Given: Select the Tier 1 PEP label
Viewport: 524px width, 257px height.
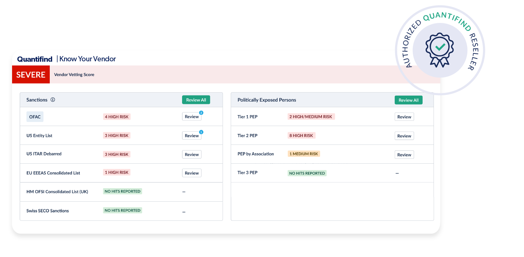Looking at the screenshot, I should (247, 117).
